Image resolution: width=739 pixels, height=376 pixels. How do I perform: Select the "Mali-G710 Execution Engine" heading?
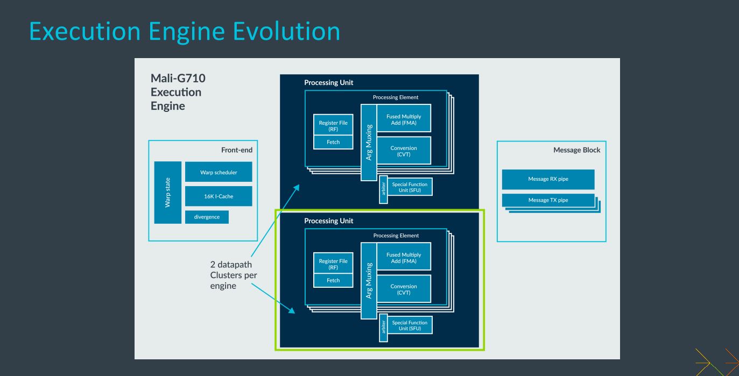(178, 92)
